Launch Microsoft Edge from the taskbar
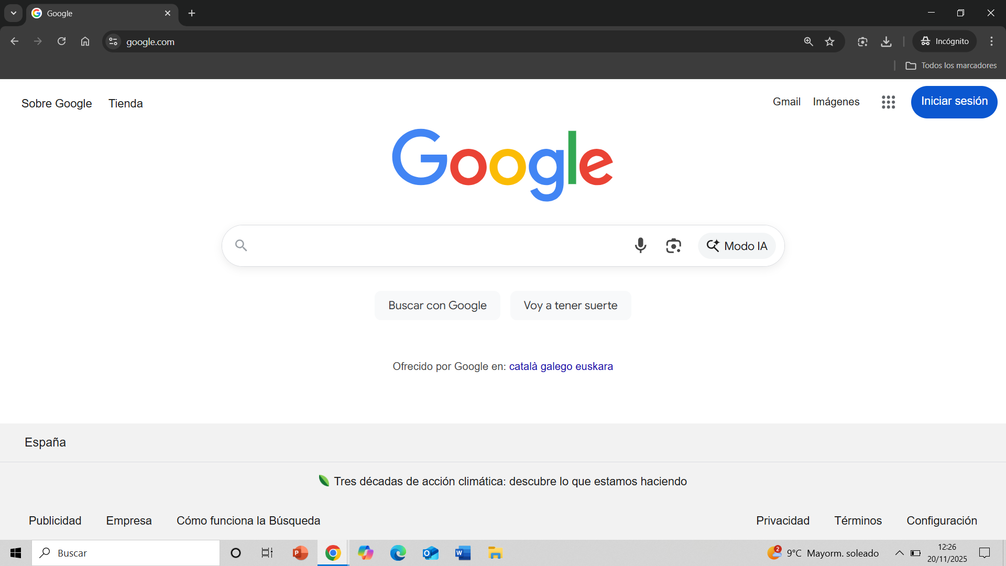1006x566 pixels. click(398, 553)
